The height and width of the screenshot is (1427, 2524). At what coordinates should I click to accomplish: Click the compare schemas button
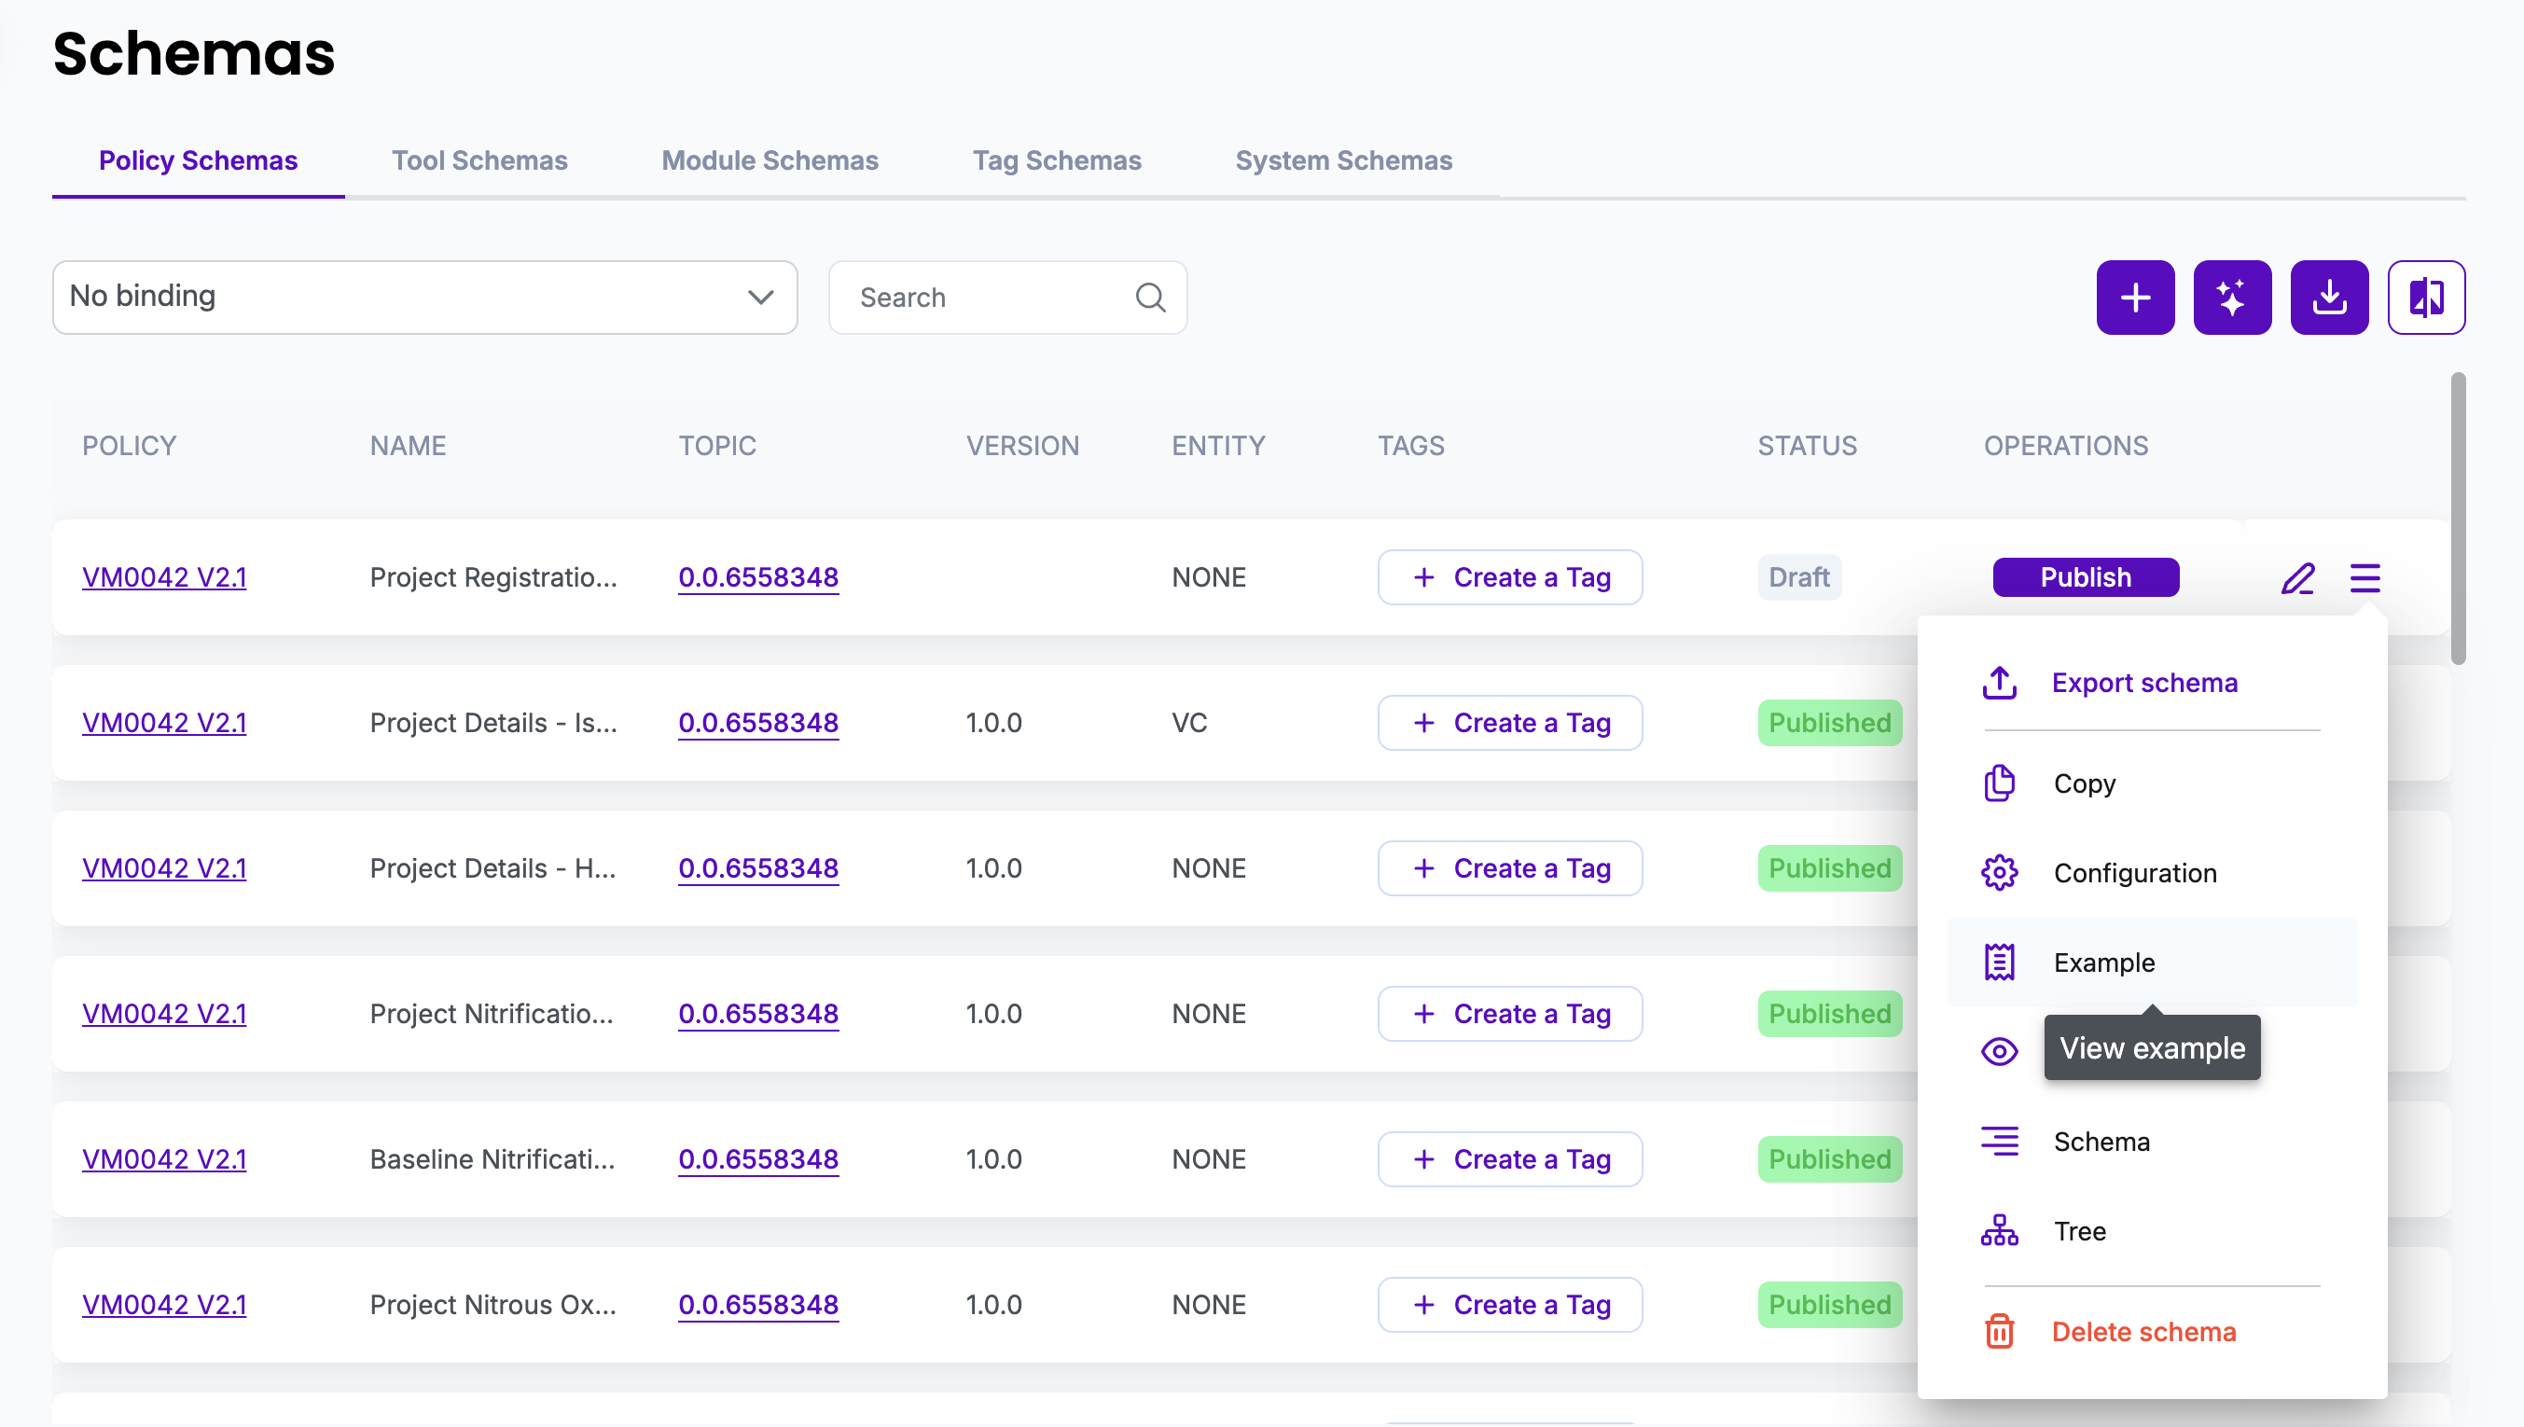pos(2425,297)
